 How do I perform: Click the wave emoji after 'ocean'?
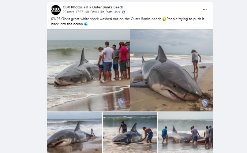86,24
